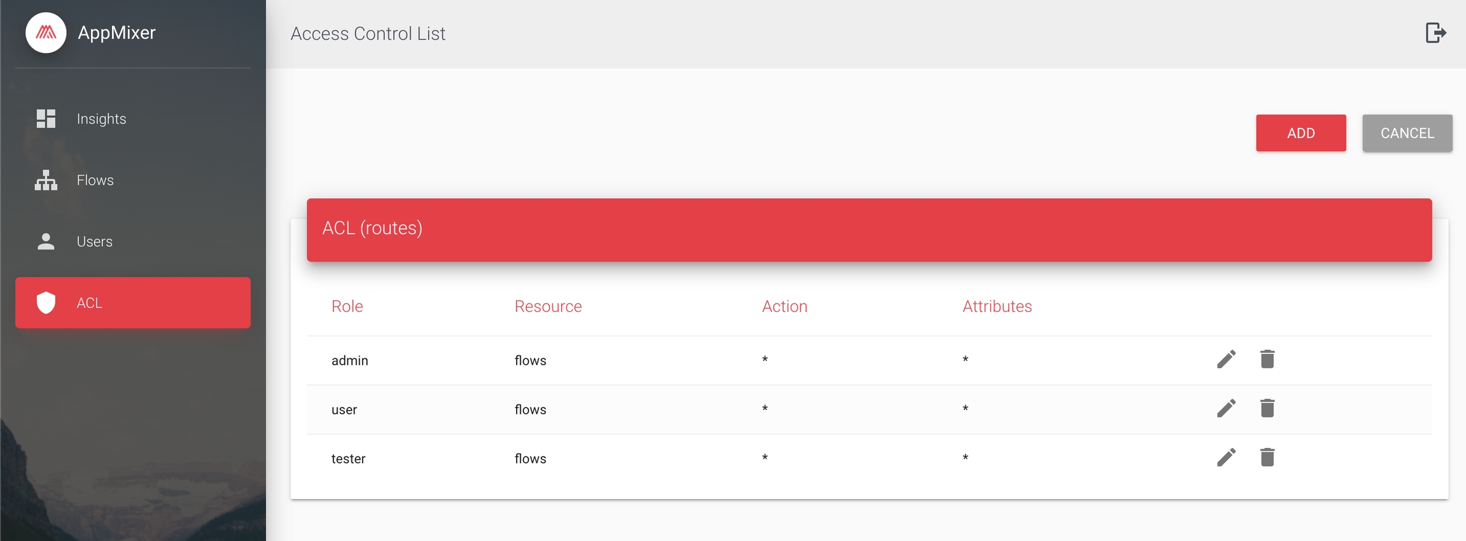Open the Flows menu item
This screenshot has height=541, width=1466.
pos(95,180)
